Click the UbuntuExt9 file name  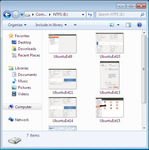63,57
